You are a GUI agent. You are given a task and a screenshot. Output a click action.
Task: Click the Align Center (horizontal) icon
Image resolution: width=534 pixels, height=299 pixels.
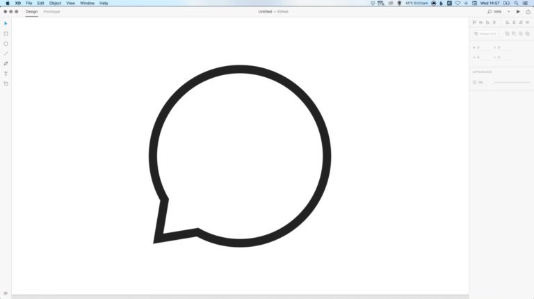coord(514,22)
